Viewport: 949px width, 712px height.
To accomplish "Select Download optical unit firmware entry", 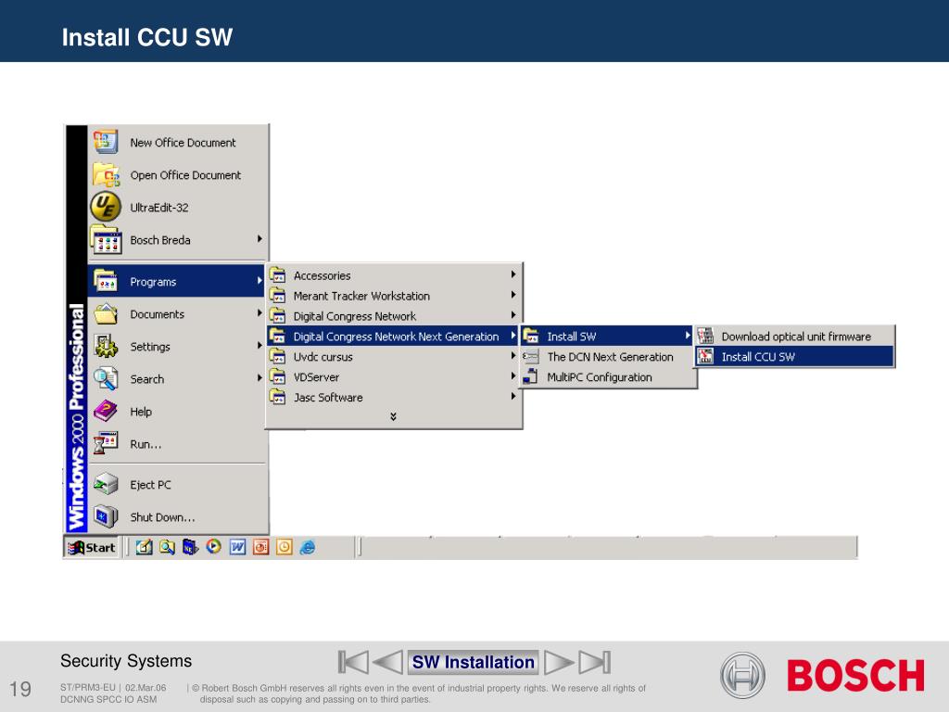I will click(794, 336).
